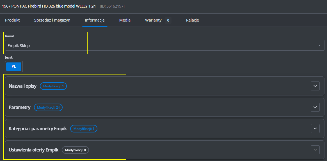
Task: Select the PL language button
Action: pos(14,67)
